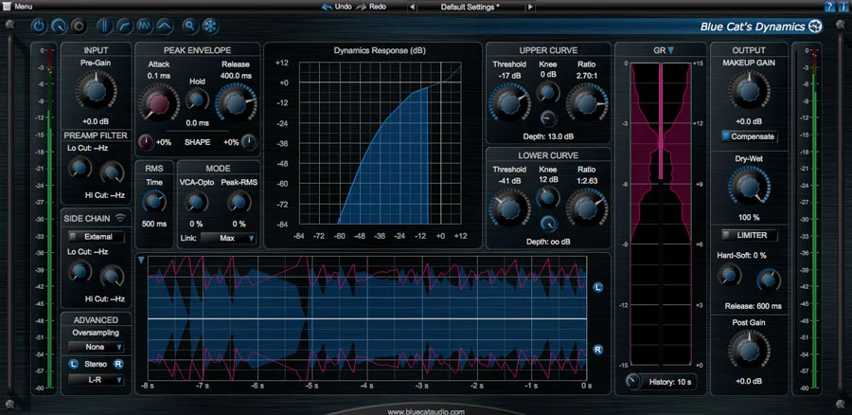Click the Upper Curve Ratio knob

[x=587, y=102]
